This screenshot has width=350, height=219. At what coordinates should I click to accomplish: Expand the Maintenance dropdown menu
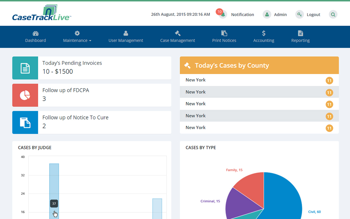tap(77, 37)
